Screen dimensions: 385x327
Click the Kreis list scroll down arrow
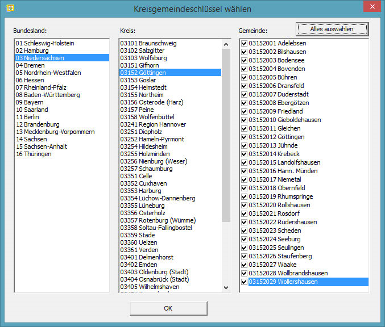pos(226,288)
